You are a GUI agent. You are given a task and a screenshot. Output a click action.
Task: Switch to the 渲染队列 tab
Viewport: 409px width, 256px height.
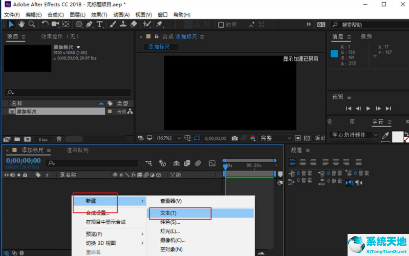pyautogui.click(x=77, y=150)
